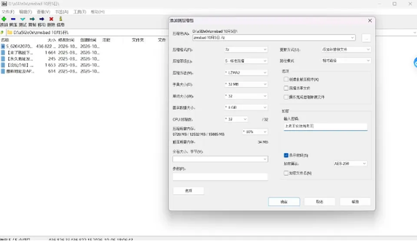Open the archive format 7z dropdown
This screenshot has width=417, height=241.
pos(246,50)
